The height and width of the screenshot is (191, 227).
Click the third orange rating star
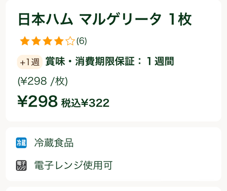point(47,41)
